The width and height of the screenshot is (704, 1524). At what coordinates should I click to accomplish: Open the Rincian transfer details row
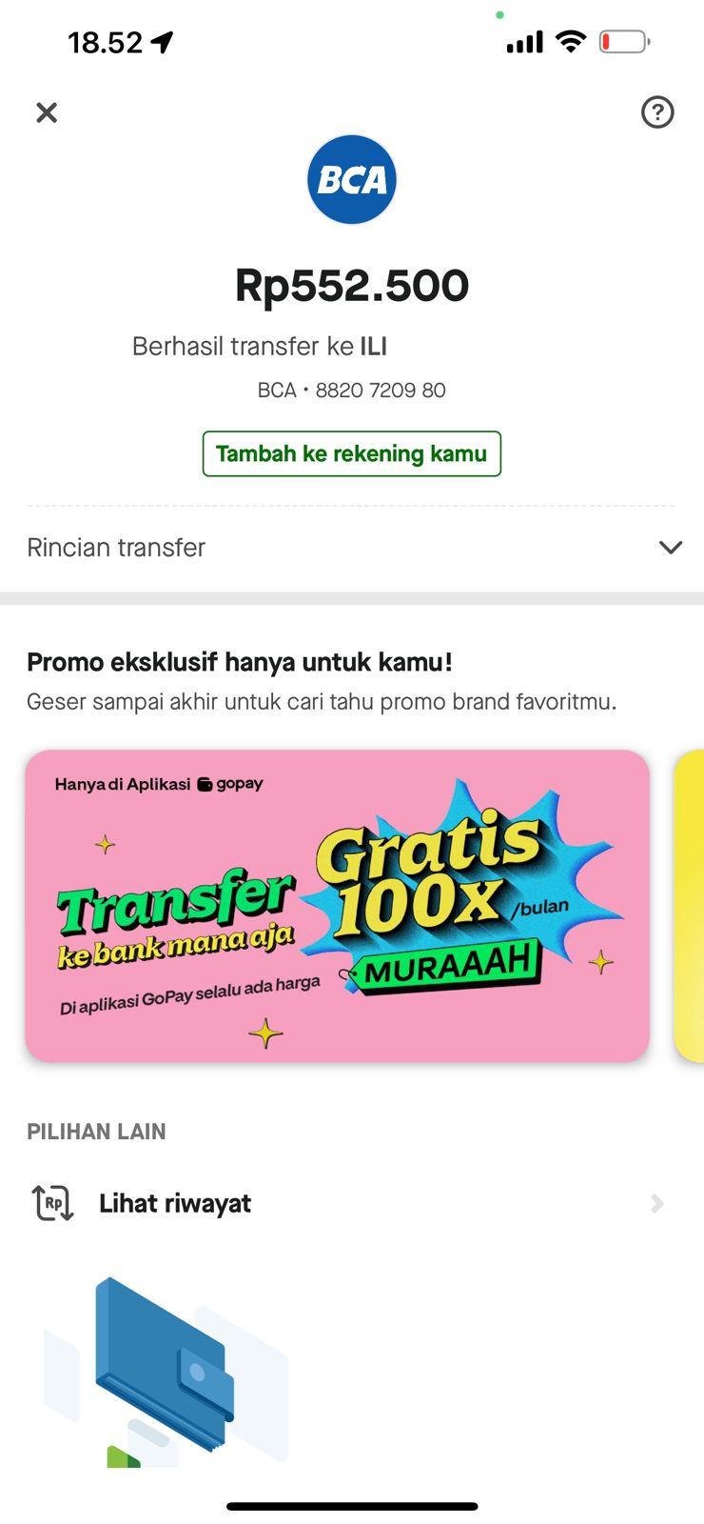tap(352, 548)
